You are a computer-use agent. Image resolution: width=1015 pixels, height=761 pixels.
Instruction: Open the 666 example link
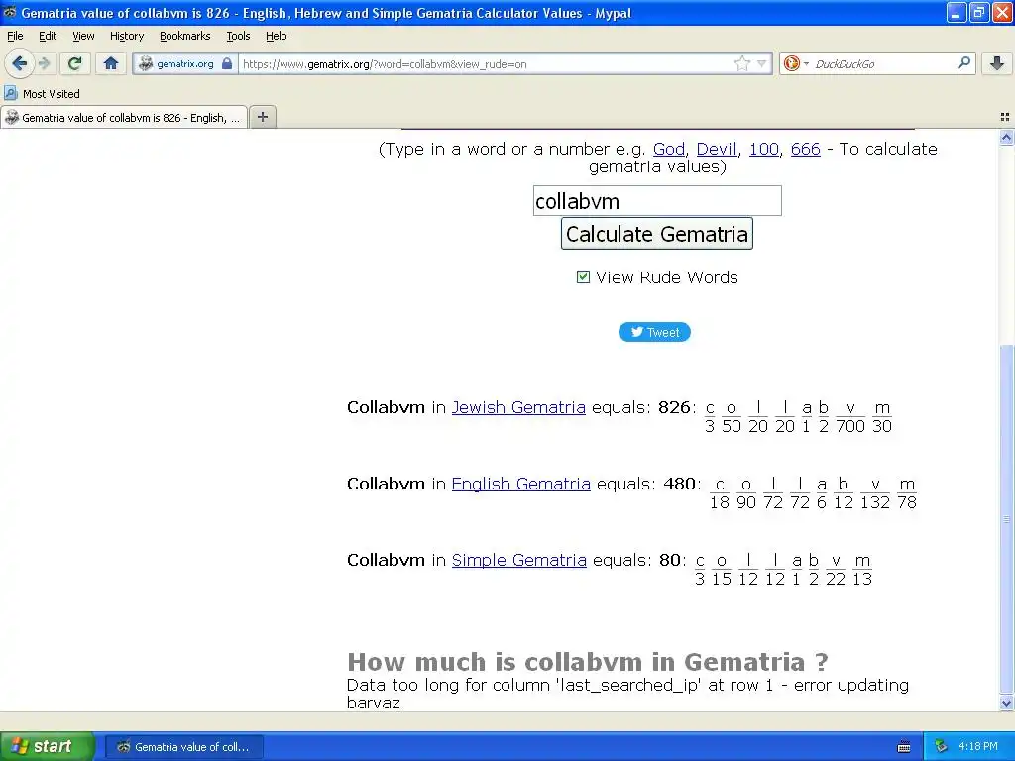point(805,149)
